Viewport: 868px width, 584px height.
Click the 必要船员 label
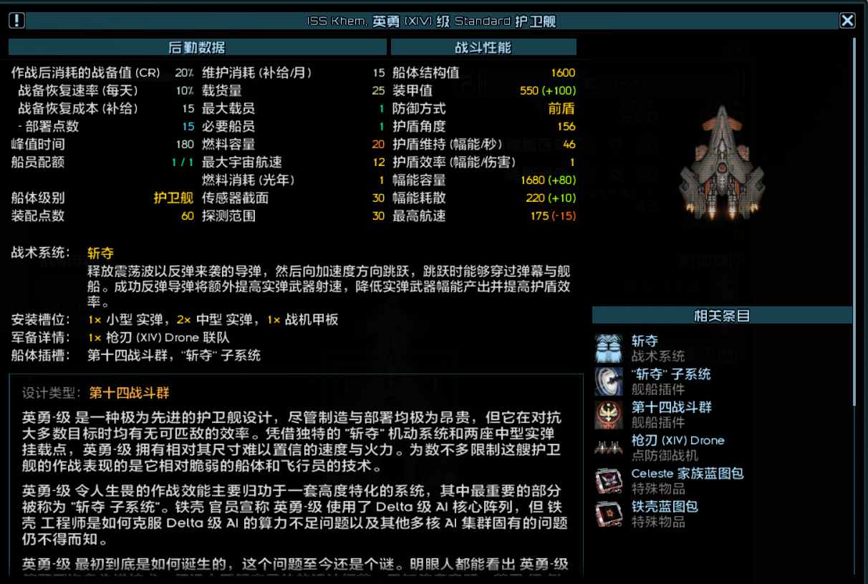pyautogui.click(x=228, y=127)
